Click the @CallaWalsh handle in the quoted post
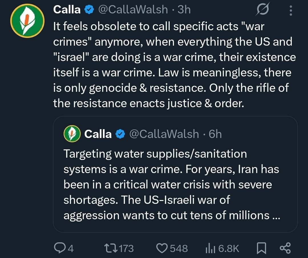308x258 pixels. pos(164,134)
